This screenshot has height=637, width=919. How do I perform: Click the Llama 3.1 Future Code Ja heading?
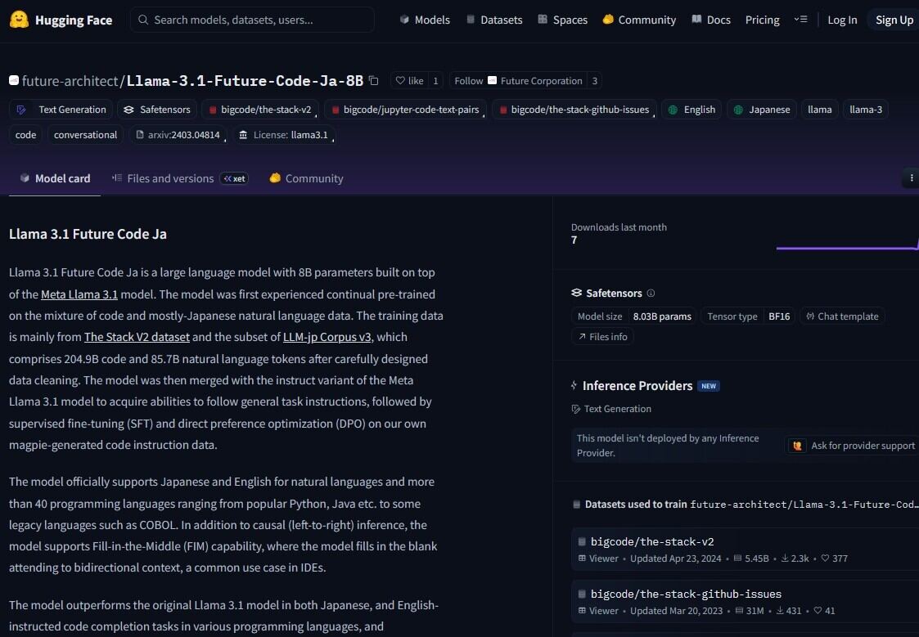click(x=88, y=234)
